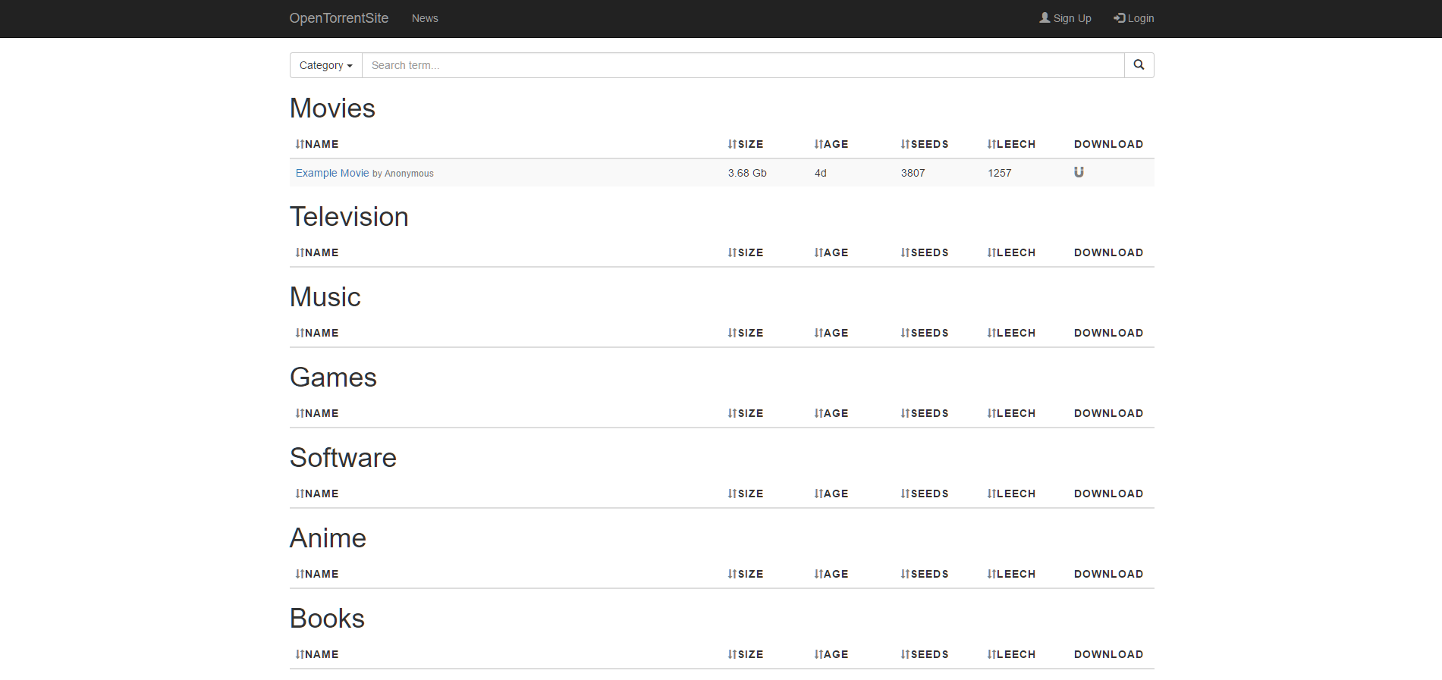Image resolution: width=1442 pixels, height=680 pixels.
Task: Click the Software section heading
Action: click(343, 458)
